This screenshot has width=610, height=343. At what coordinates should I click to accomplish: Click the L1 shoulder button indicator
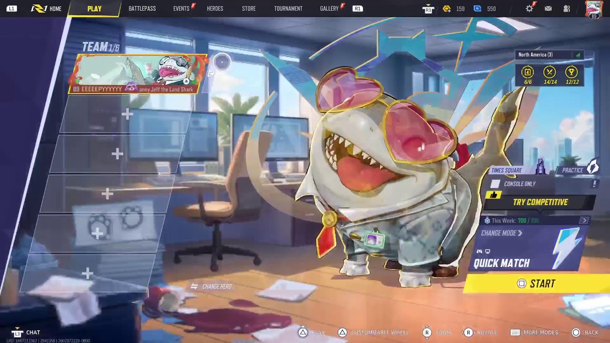(11, 9)
